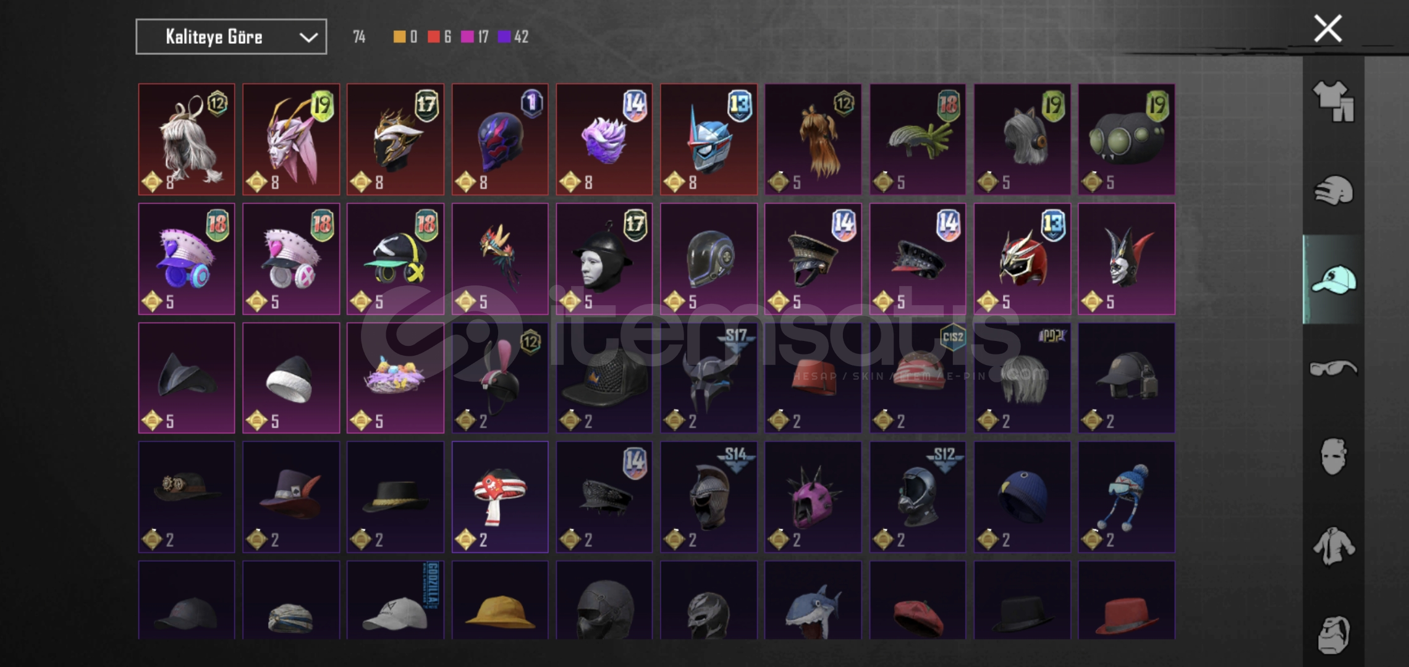Select the helmet category icon in sidebar
This screenshot has height=667, width=1409.
click(x=1333, y=190)
